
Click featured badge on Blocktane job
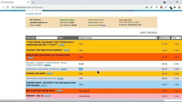pos(47,65)
